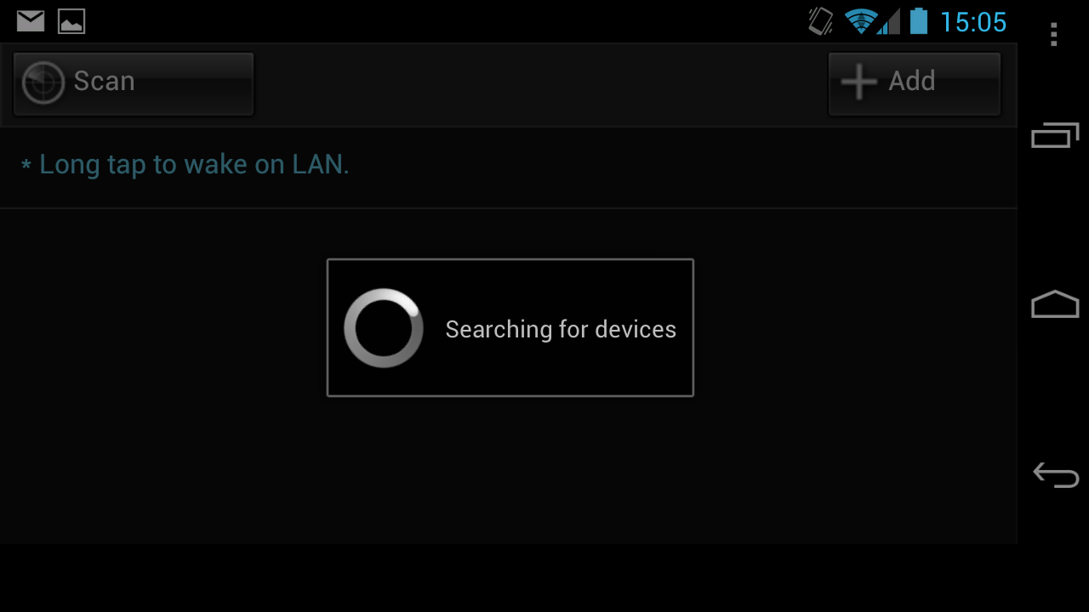Tap the "Searching for devices" text
The height and width of the screenshot is (612, 1089).
tap(561, 329)
